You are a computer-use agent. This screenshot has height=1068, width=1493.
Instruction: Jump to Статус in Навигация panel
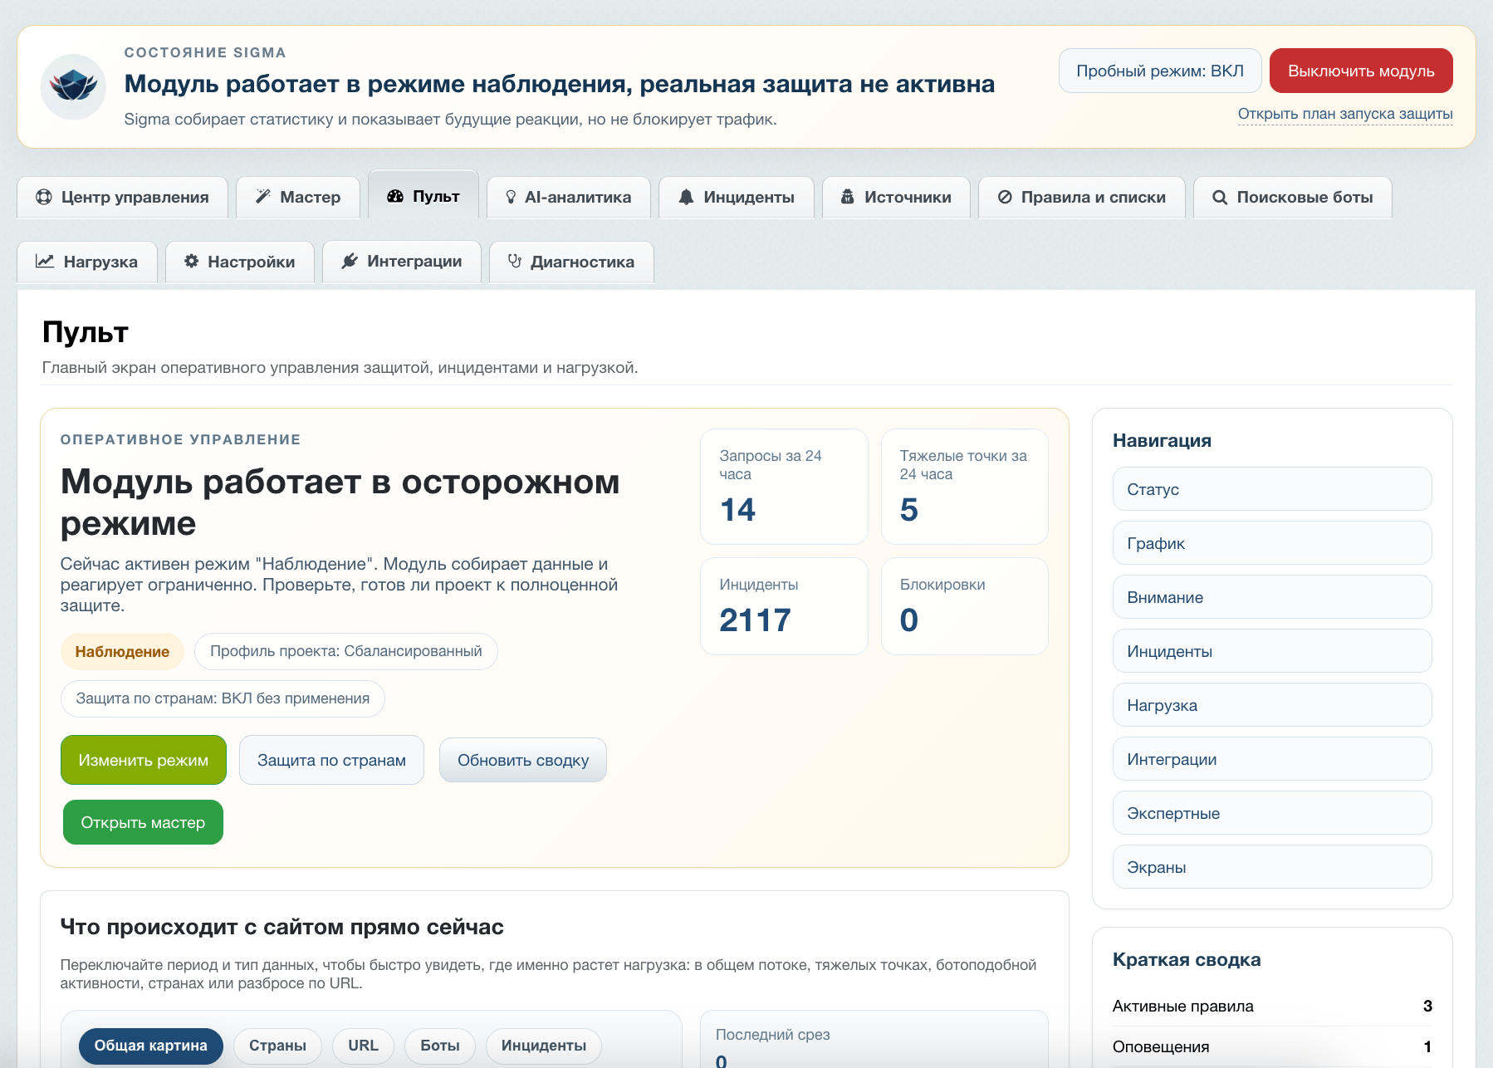coord(1272,489)
